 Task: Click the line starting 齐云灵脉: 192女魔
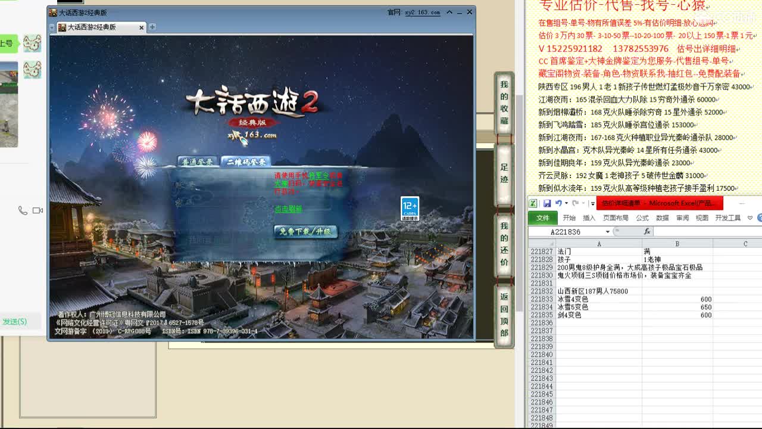(x=622, y=176)
